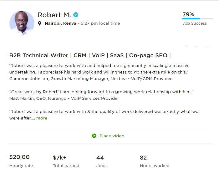This screenshot has height=178, width=219.
Task: Click the 'Job Success' label
Action: pos(195,23)
